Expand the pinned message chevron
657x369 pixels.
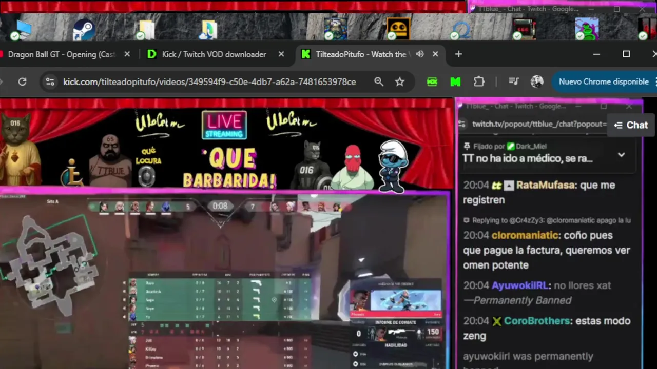(x=621, y=155)
